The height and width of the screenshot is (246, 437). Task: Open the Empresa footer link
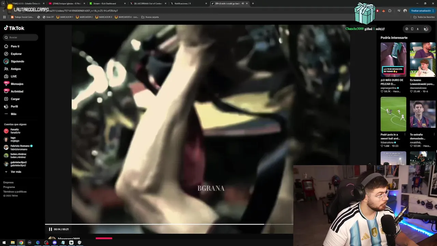9,182
